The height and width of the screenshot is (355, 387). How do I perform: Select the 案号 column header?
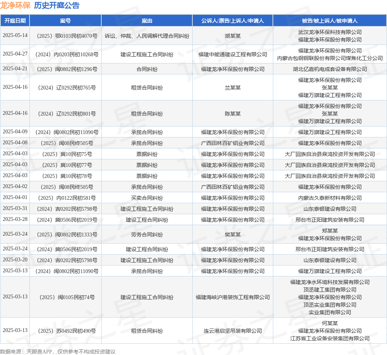65,21
